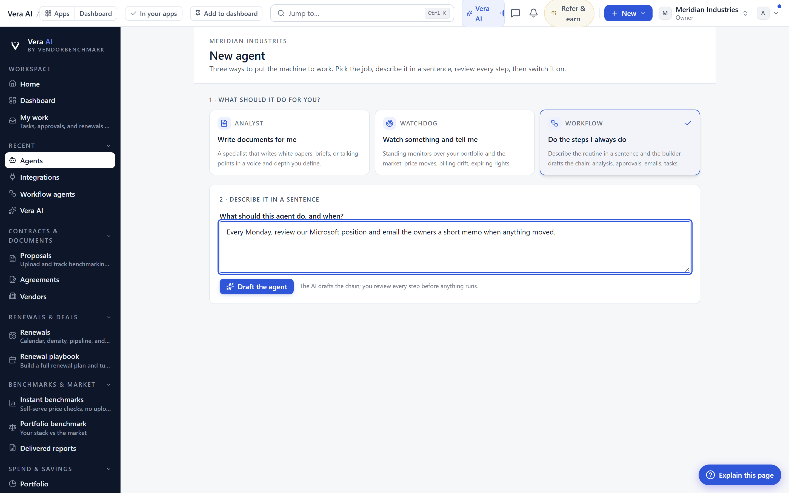
Task: Open the Dashboard breadcrumb tab
Action: 96,13
